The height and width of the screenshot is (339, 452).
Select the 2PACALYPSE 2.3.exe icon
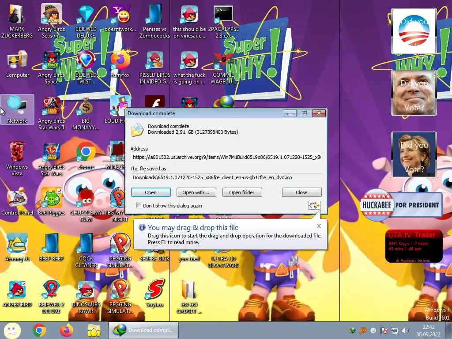[223, 21]
